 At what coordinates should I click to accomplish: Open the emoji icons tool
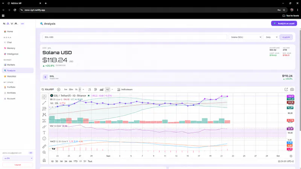click(44, 139)
